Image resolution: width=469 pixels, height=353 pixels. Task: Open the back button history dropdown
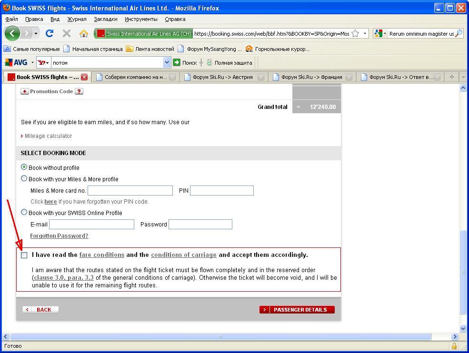coord(36,33)
